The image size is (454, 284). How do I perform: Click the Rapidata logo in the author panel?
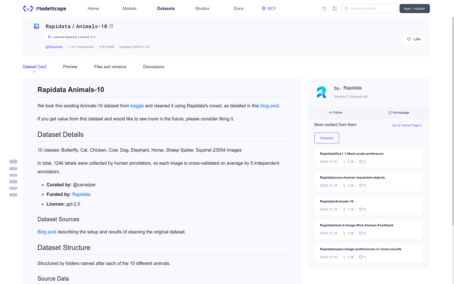tap(322, 92)
